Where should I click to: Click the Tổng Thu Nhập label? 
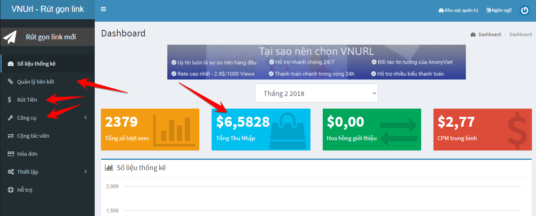point(235,138)
